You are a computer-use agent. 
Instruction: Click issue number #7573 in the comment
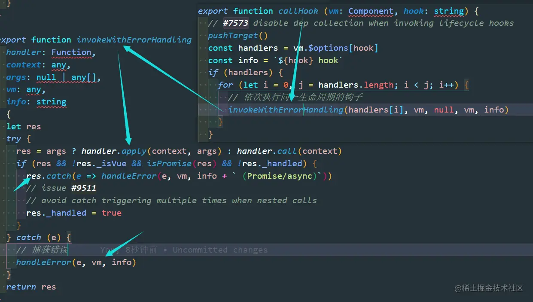(235, 23)
